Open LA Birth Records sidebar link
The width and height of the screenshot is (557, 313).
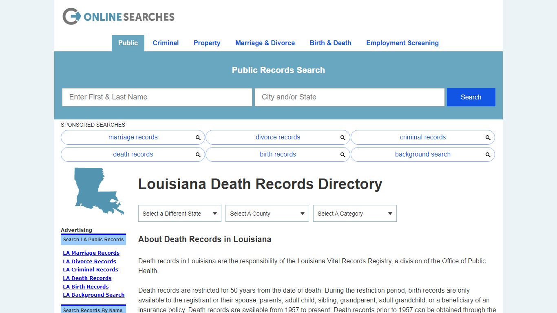click(86, 287)
